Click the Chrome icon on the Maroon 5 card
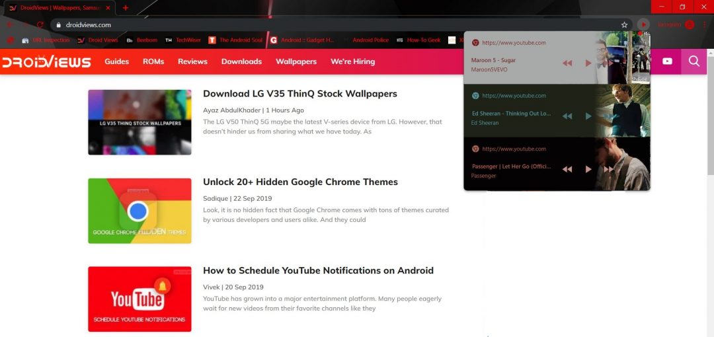Viewport: 714px width, 337px height. click(x=475, y=43)
